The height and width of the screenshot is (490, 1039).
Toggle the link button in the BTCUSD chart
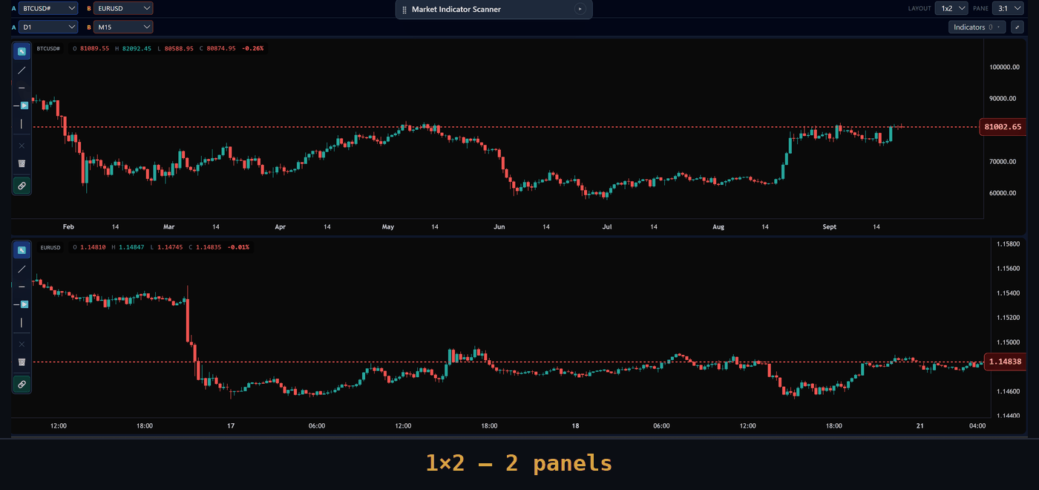(22, 186)
